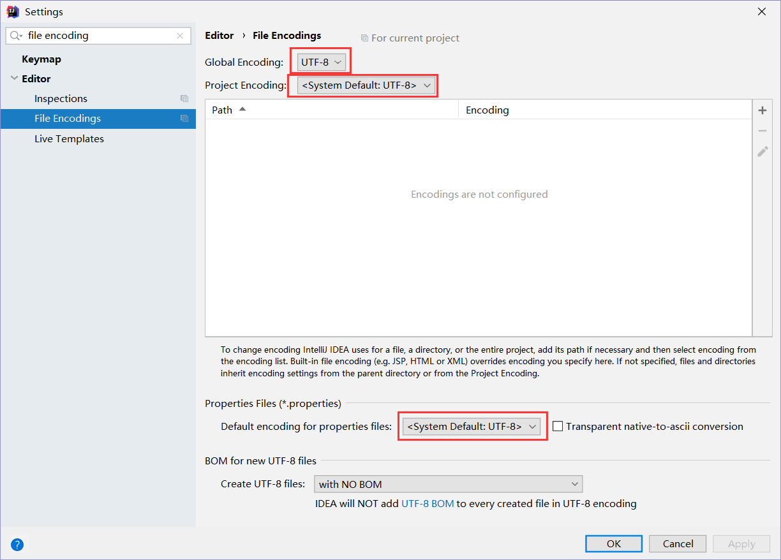Add a new path with the plus icon

coord(762,110)
